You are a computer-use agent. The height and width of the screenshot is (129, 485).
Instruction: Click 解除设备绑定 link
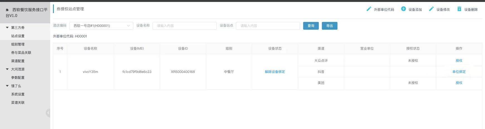(x=275, y=72)
